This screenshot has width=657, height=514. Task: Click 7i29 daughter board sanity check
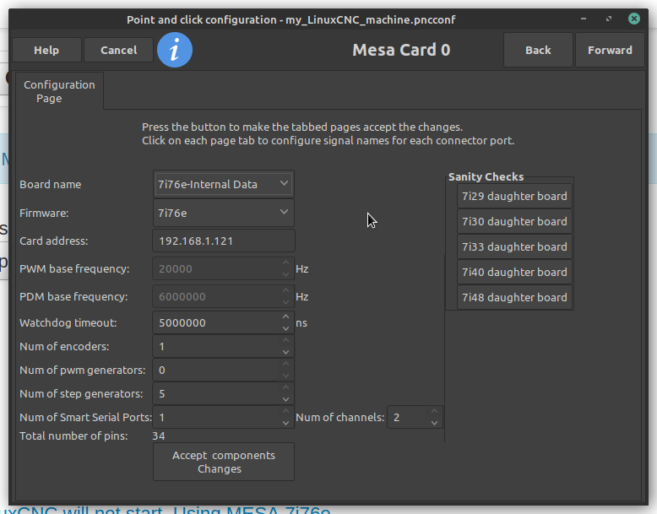[514, 196]
